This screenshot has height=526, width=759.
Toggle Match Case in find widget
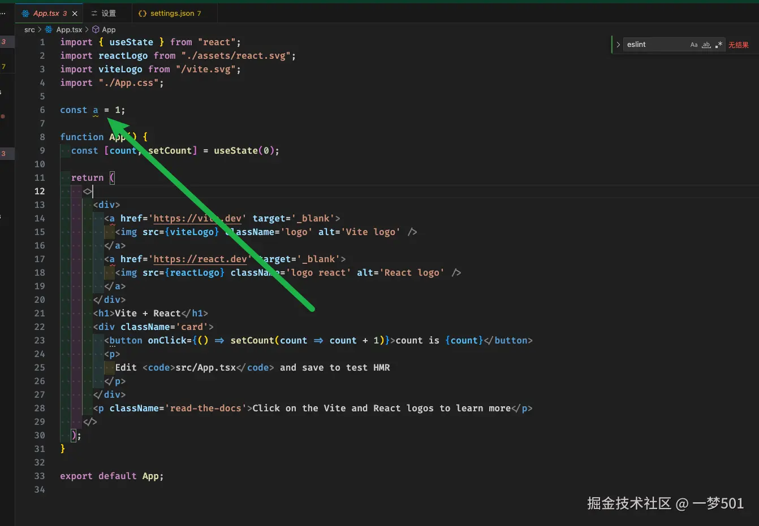[694, 45]
